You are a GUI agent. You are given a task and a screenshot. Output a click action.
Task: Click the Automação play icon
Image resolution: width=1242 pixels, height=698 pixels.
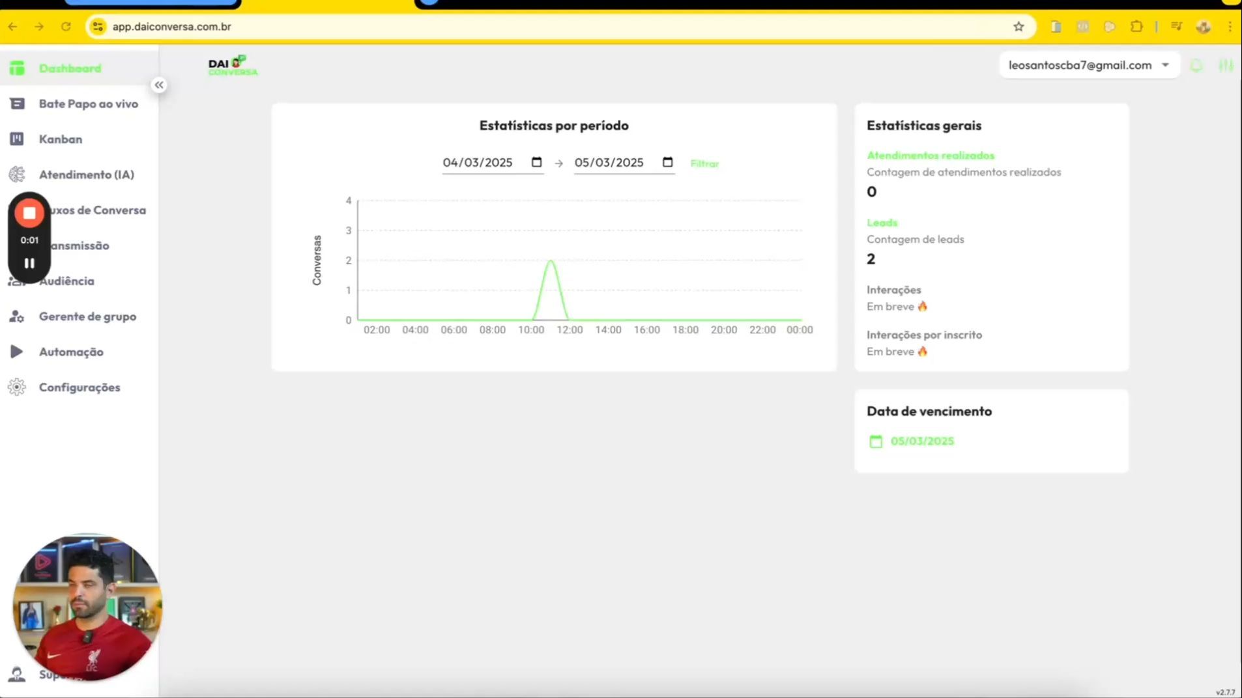coord(17,352)
